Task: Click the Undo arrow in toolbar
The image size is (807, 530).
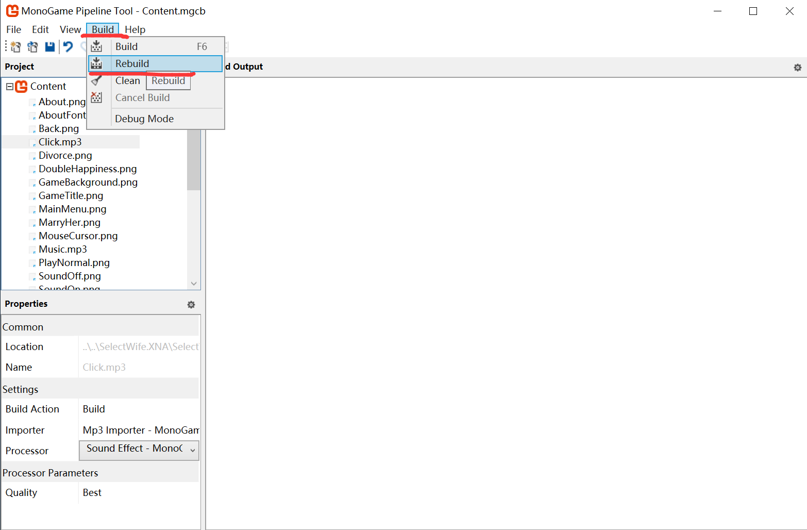Action: point(68,47)
